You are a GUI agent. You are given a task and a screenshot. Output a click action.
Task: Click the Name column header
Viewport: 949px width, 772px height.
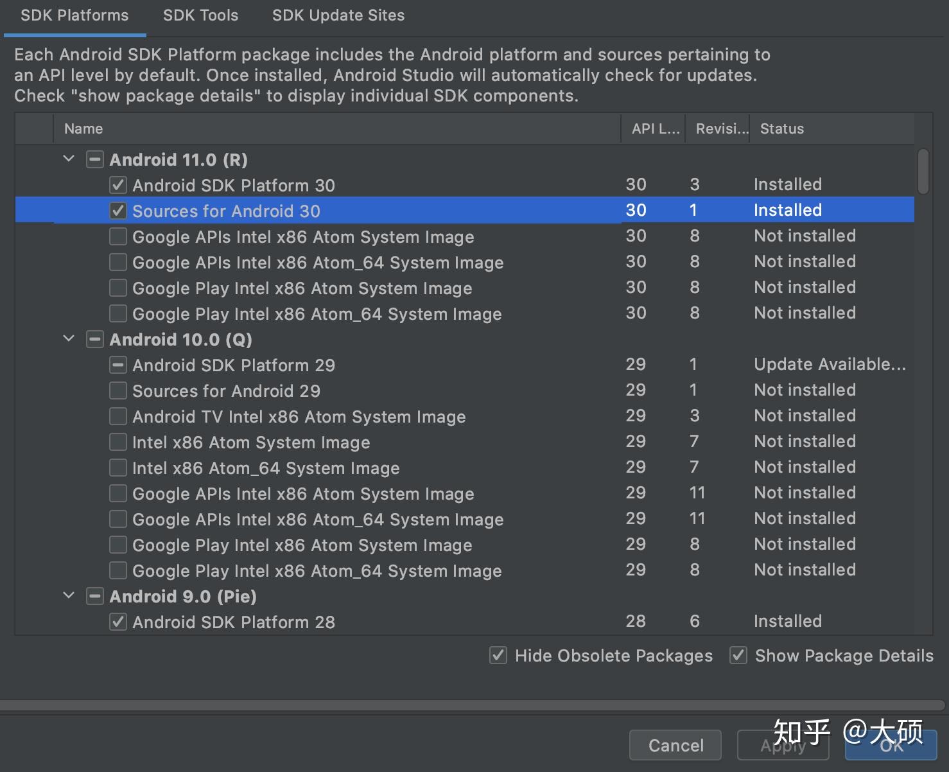point(83,128)
